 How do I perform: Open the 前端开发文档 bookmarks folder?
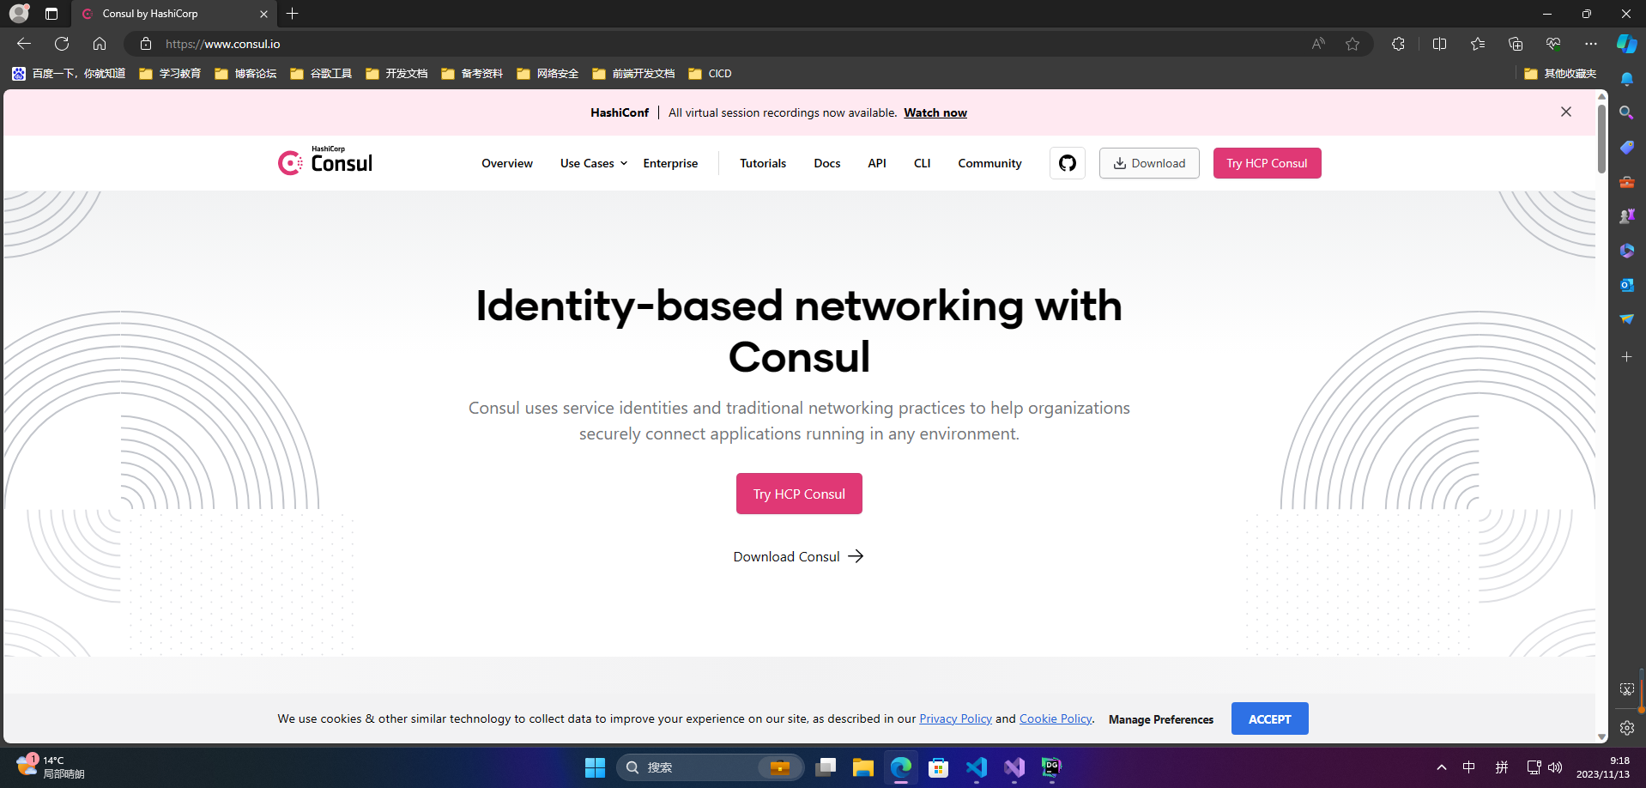click(x=633, y=74)
